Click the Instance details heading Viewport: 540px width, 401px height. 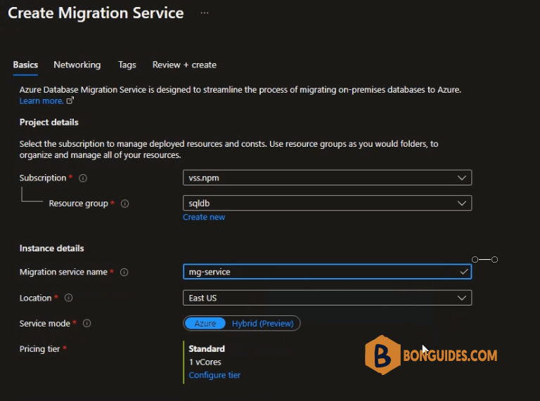coord(51,249)
